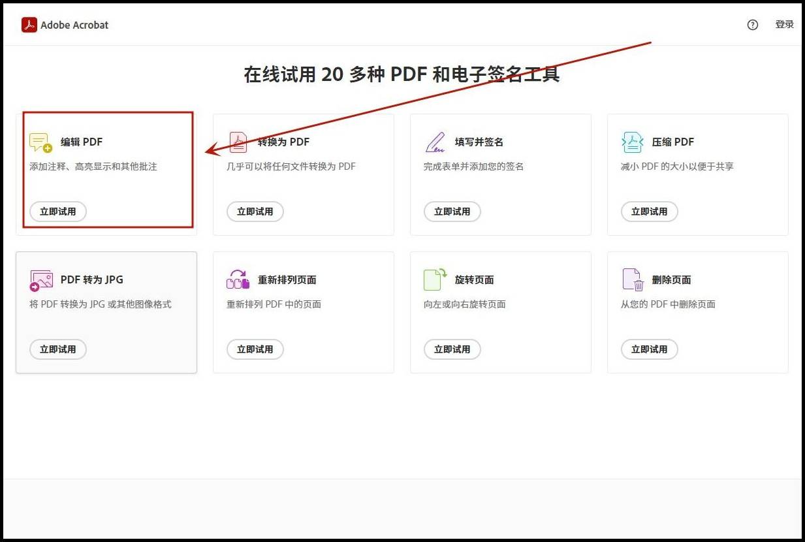Click the 重新排列 PDF 中的页面 description
This screenshot has height=542, width=805.
point(274,304)
